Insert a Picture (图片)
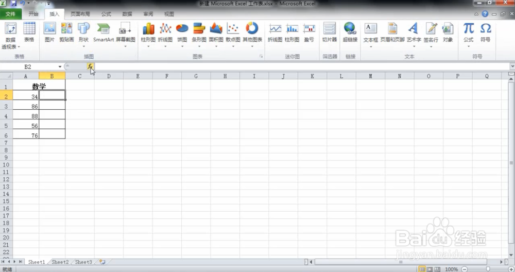The height and width of the screenshot is (272, 515). pyautogui.click(x=49, y=33)
